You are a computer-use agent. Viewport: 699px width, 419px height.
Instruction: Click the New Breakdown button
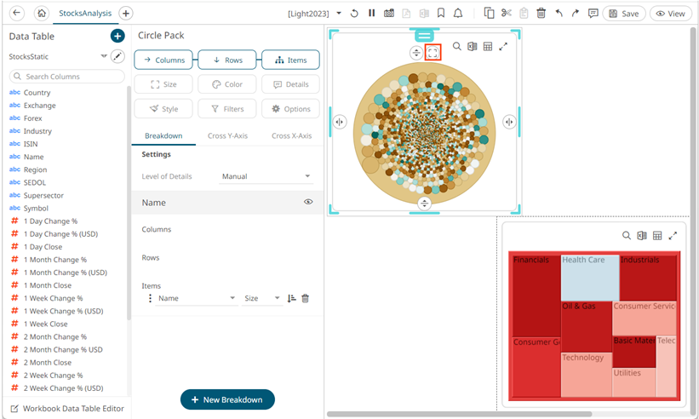tap(227, 399)
